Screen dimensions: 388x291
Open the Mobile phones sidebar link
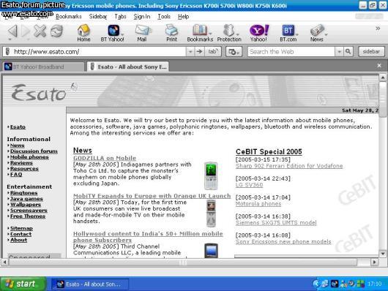29,157
